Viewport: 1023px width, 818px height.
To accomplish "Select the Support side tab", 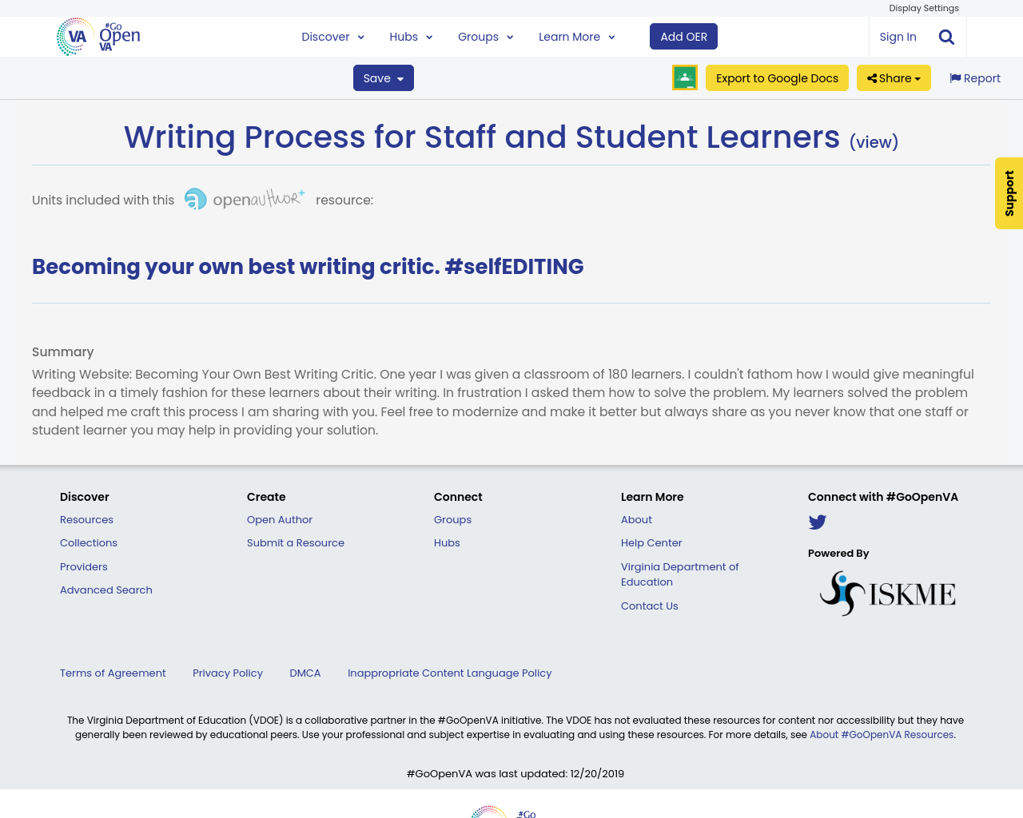I will pyautogui.click(x=1009, y=193).
